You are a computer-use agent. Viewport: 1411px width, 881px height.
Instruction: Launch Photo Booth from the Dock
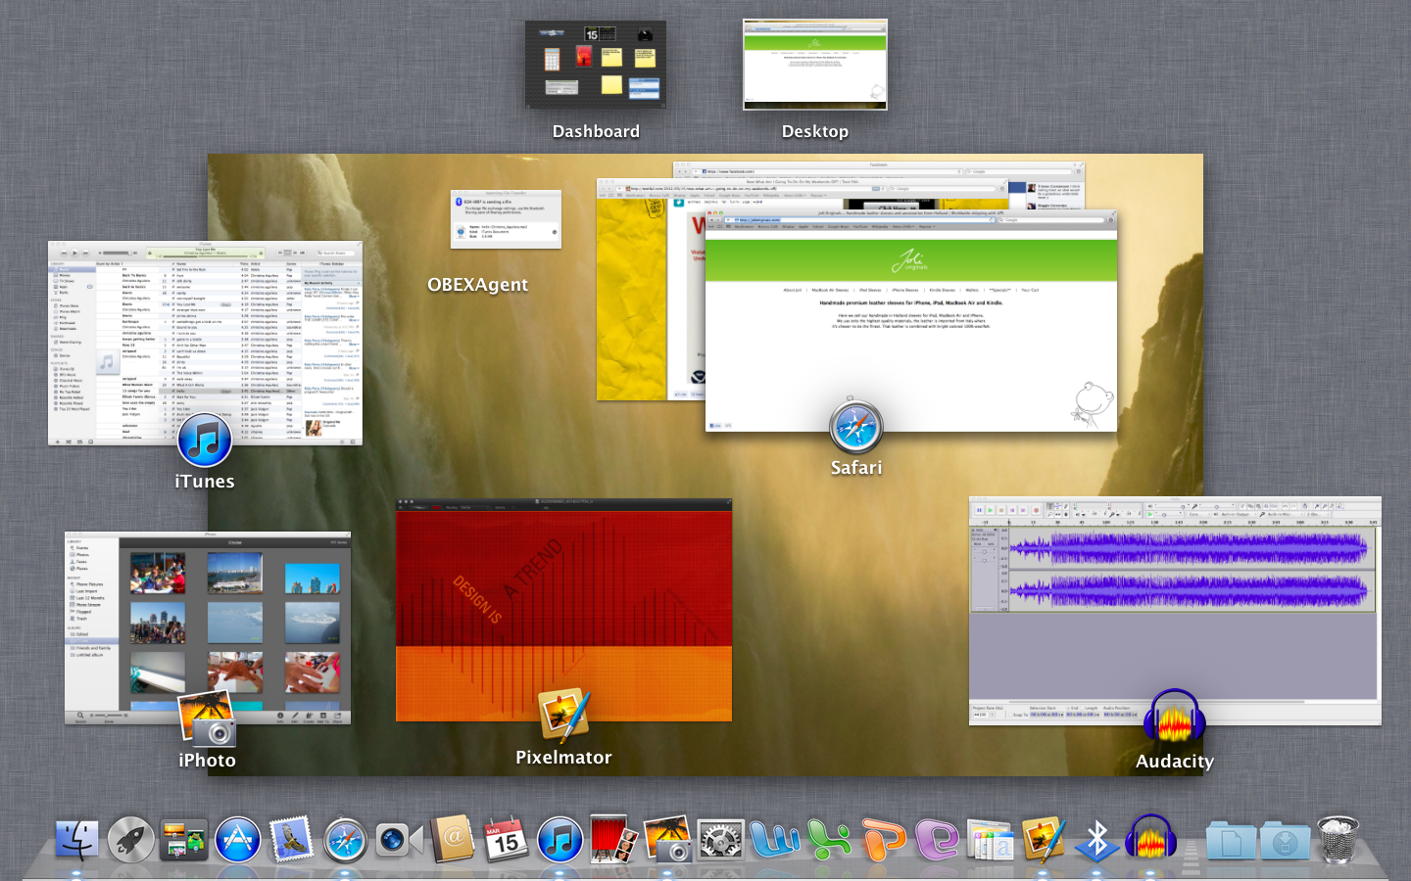613,840
